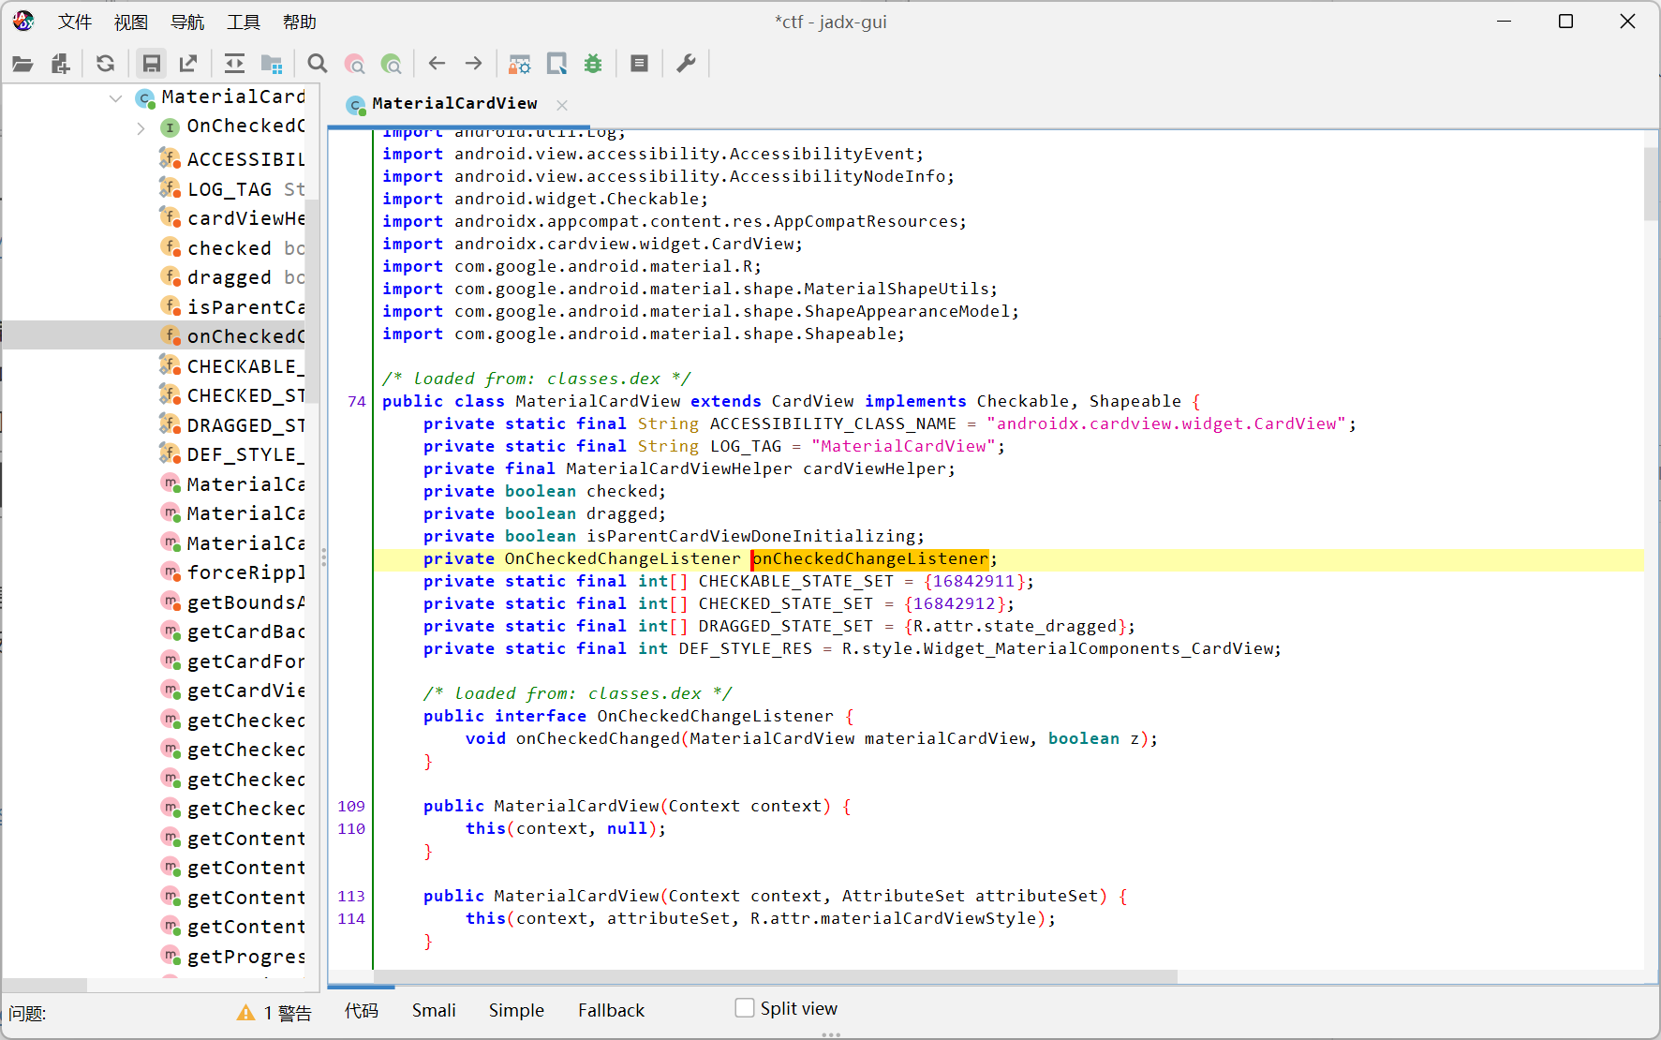Open text search magnifier icon
This screenshot has width=1661, height=1040.
pyautogui.click(x=318, y=64)
